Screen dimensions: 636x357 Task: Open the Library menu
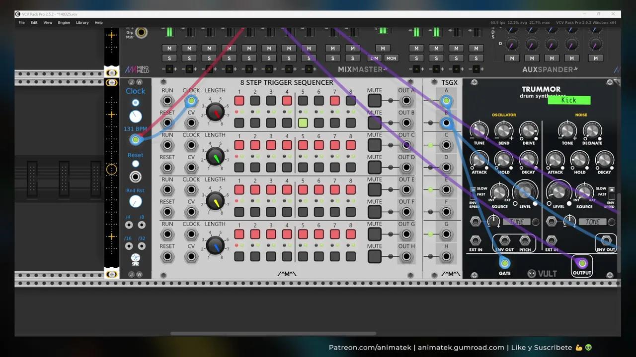point(82,22)
